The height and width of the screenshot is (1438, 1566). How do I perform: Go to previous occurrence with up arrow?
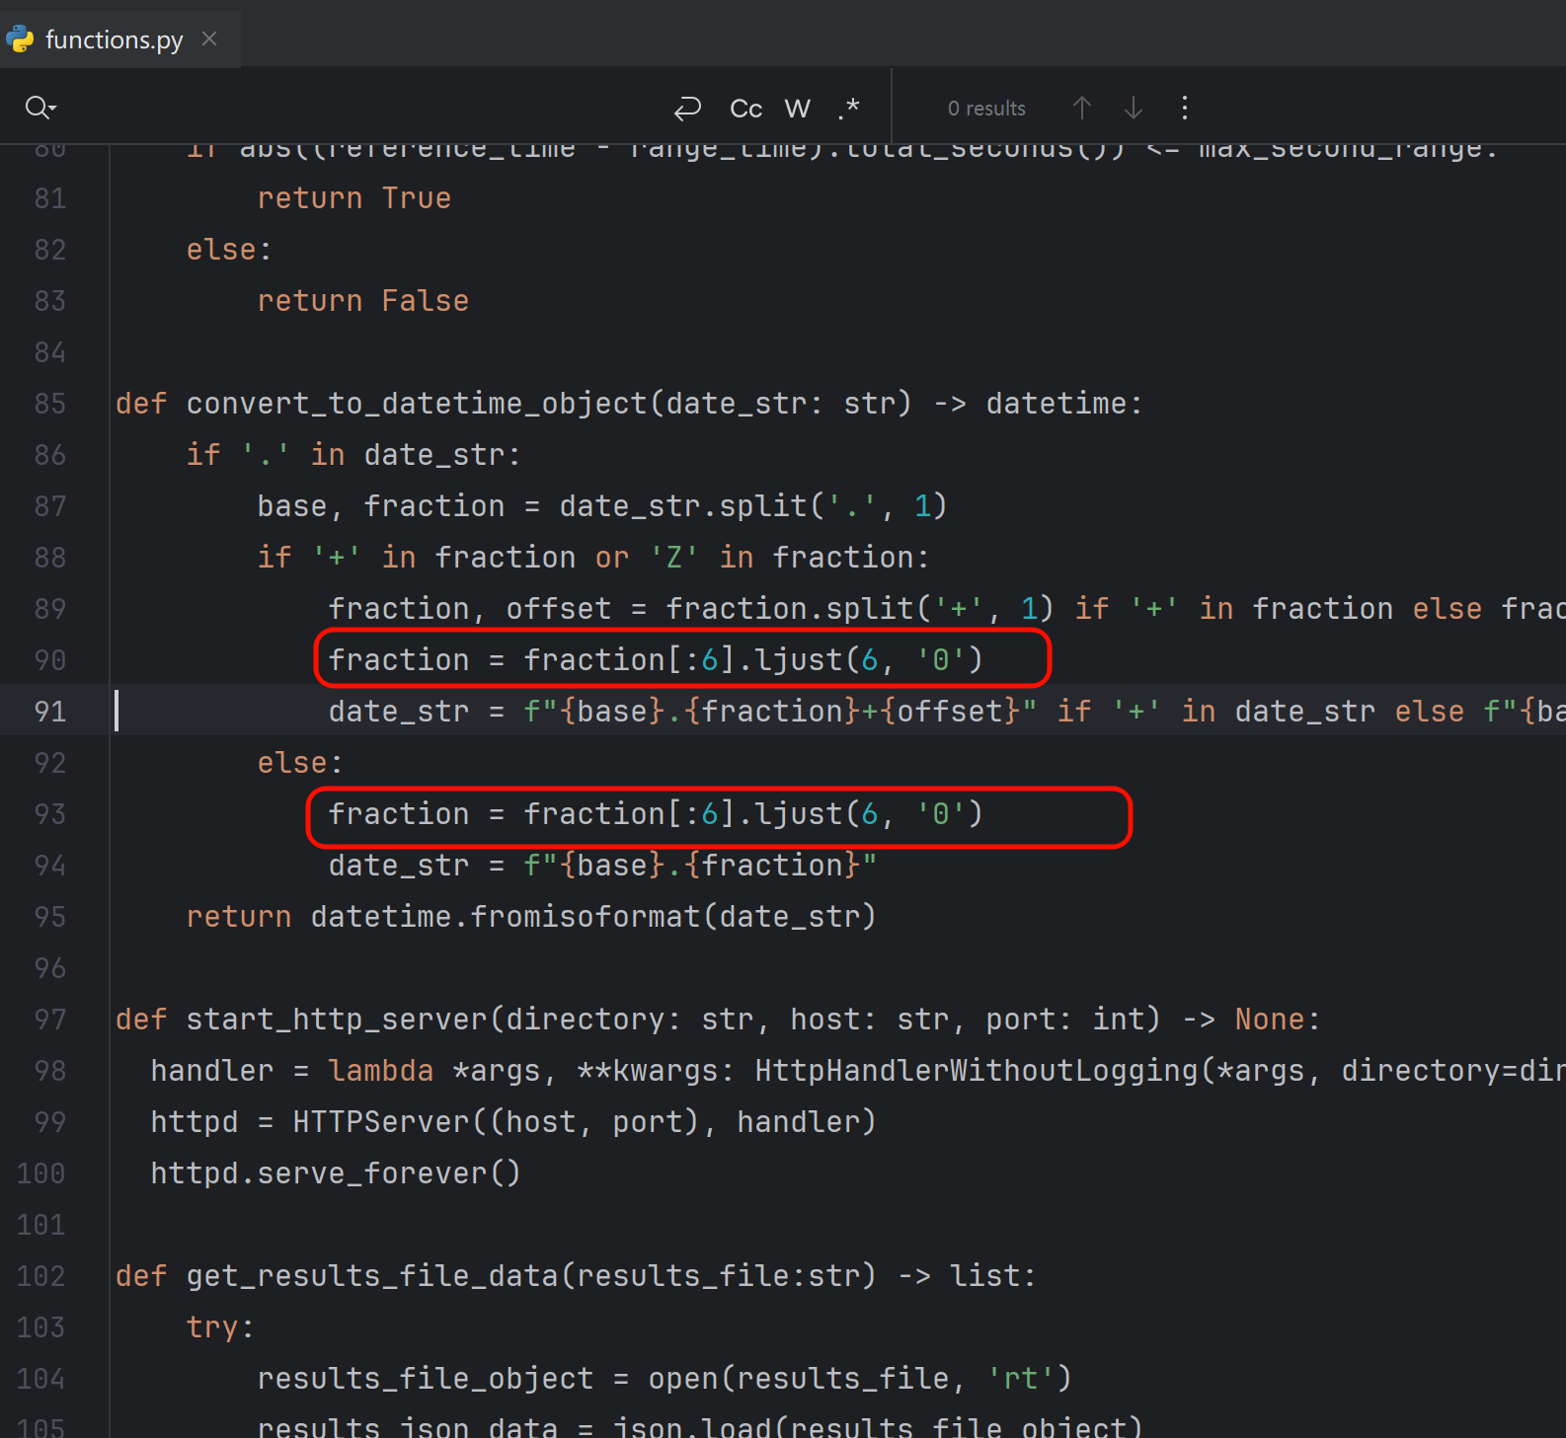click(x=1082, y=108)
